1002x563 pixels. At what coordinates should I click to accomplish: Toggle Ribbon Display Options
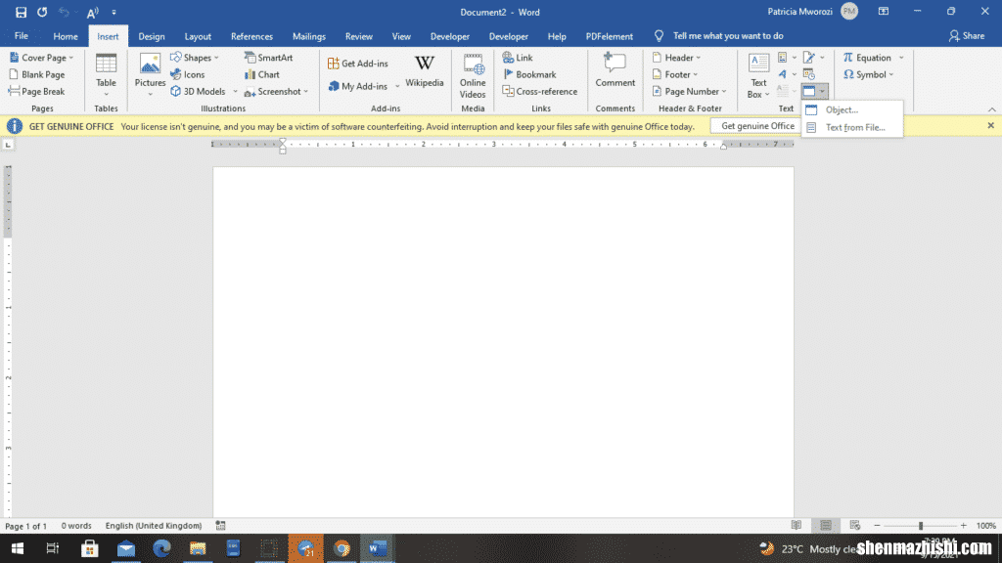point(884,12)
